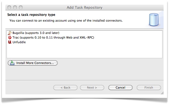Image resolution: width=169 pixels, height=105 pixels.
Task: Click the red Unfuddle U icon
Action: tap(10, 42)
